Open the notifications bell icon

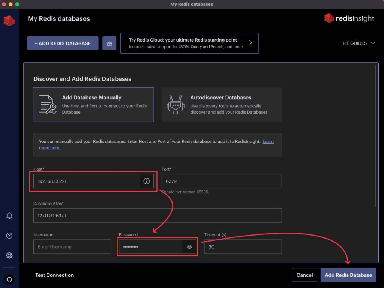pyautogui.click(x=9, y=216)
